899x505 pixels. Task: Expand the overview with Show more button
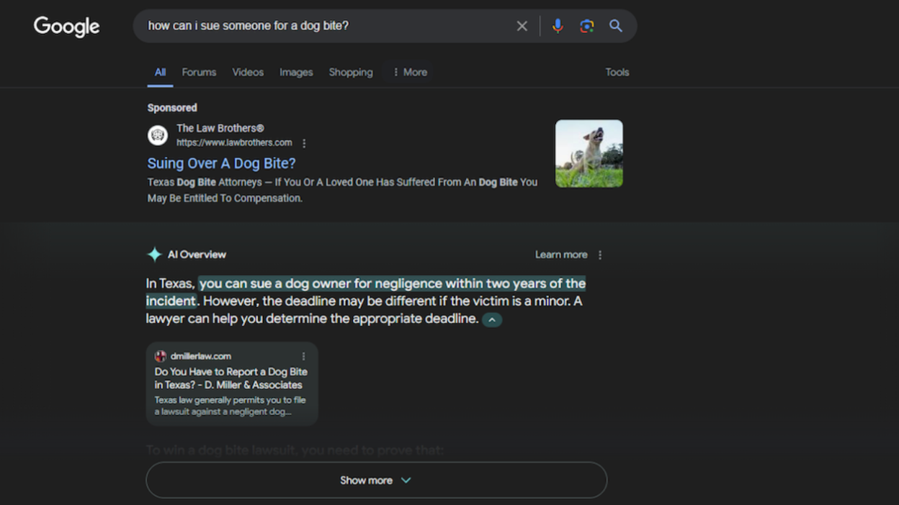pyautogui.click(x=377, y=480)
